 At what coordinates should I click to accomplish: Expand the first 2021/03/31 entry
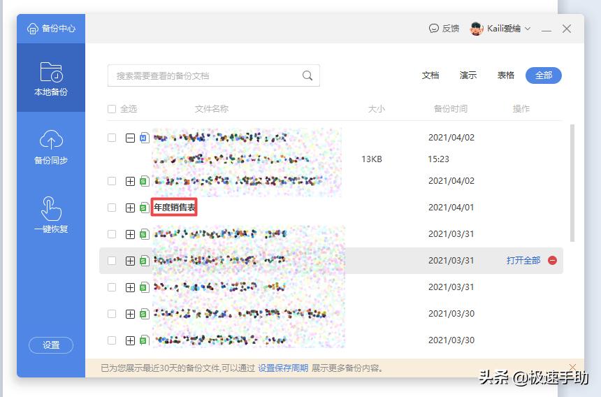pyautogui.click(x=130, y=234)
